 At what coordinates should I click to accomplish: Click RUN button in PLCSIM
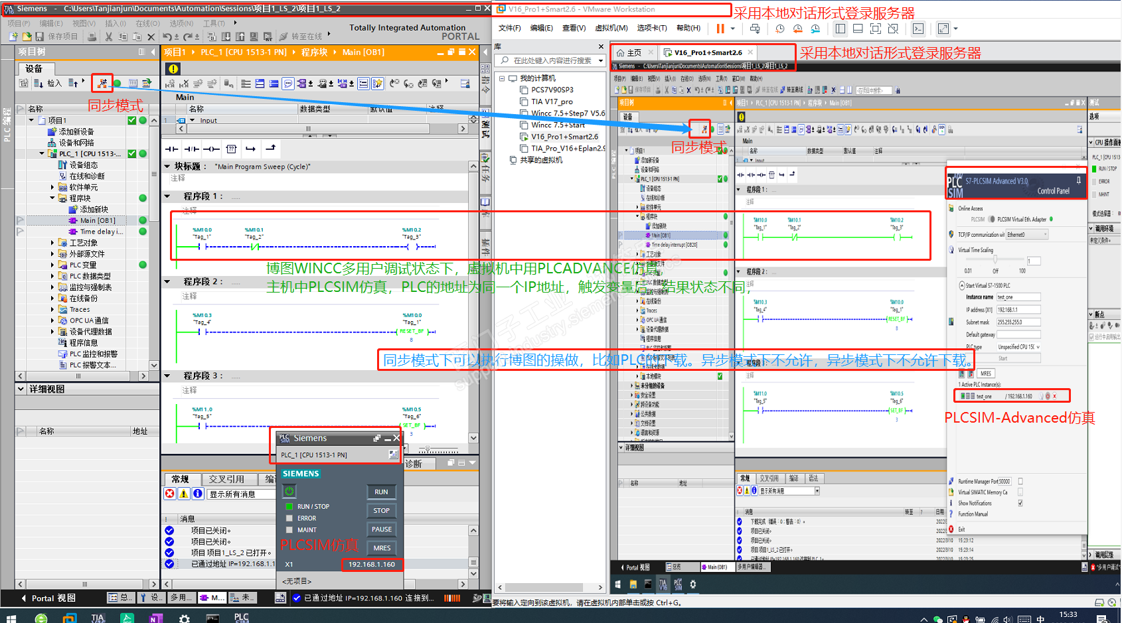(381, 492)
